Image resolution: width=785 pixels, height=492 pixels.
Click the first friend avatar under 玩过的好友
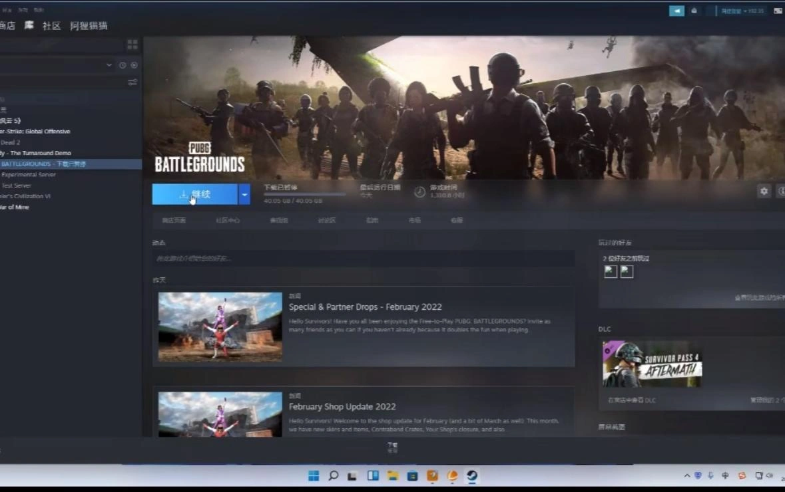pos(611,271)
